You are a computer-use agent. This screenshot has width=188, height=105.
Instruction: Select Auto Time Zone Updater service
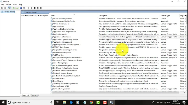pyautogui.click(x=62, y=52)
